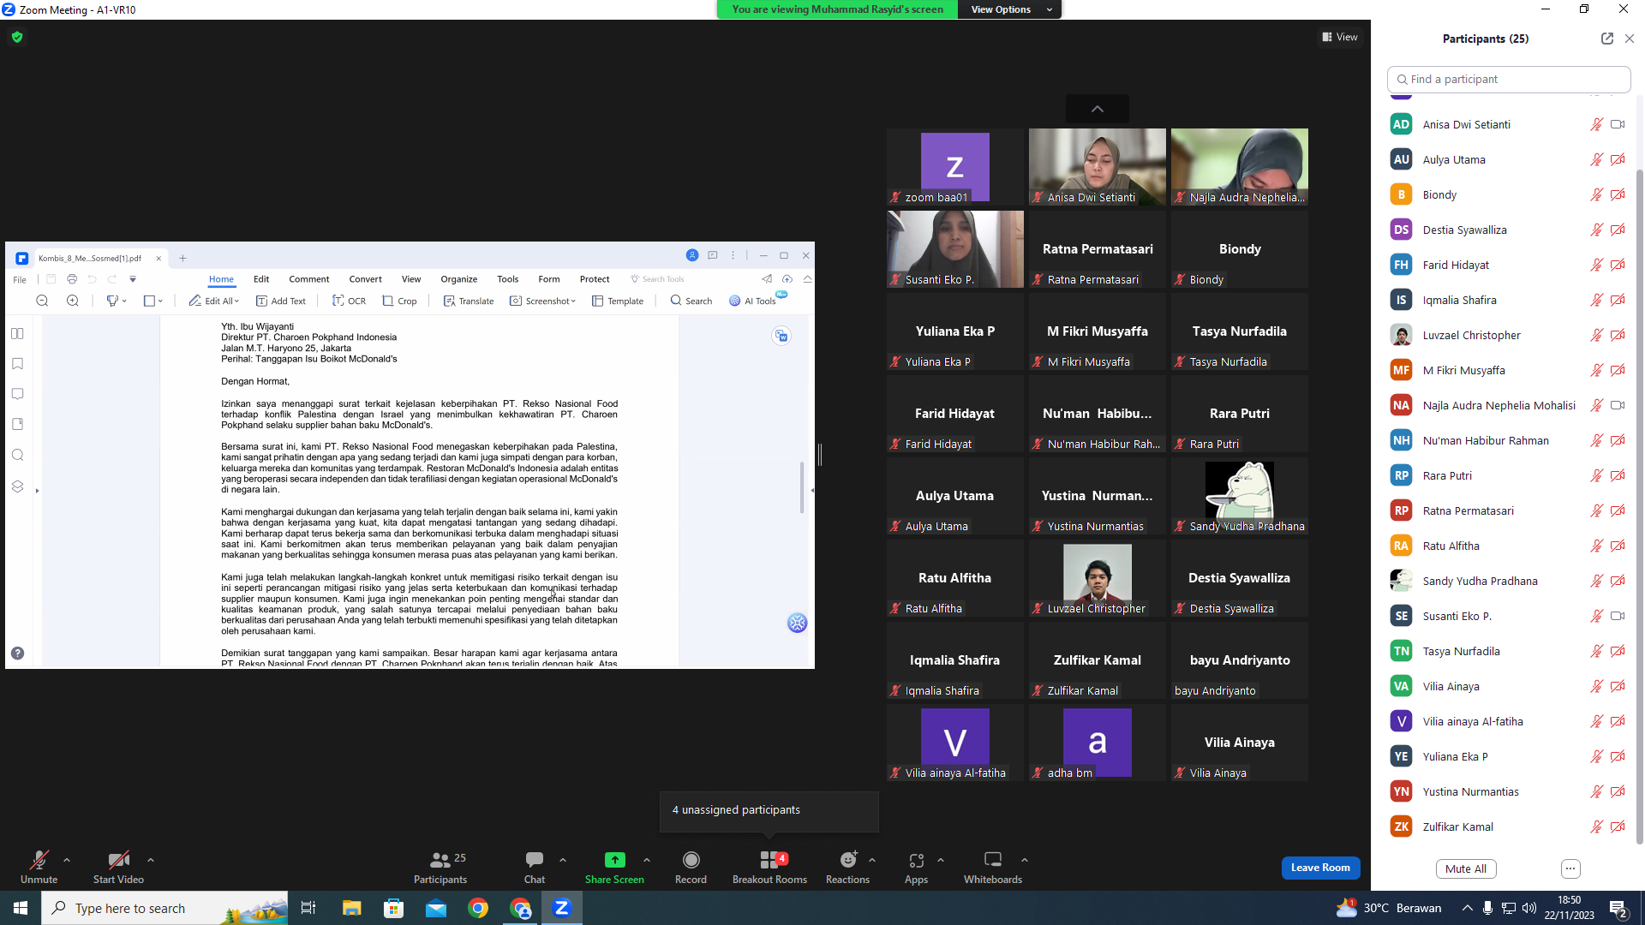
Task: Click the Translate tool
Action: (x=469, y=301)
